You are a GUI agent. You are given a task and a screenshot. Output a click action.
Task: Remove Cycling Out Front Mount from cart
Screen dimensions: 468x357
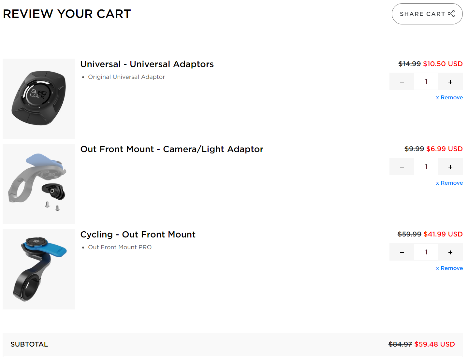[x=449, y=268]
